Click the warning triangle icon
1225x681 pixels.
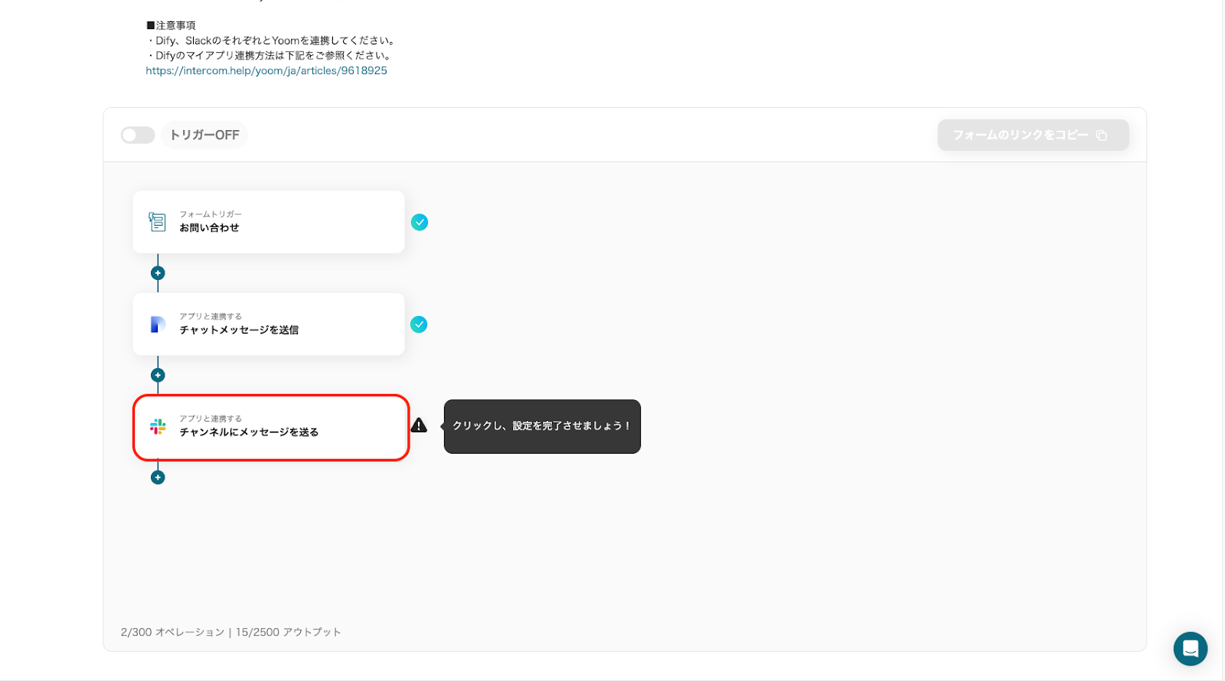coord(419,425)
